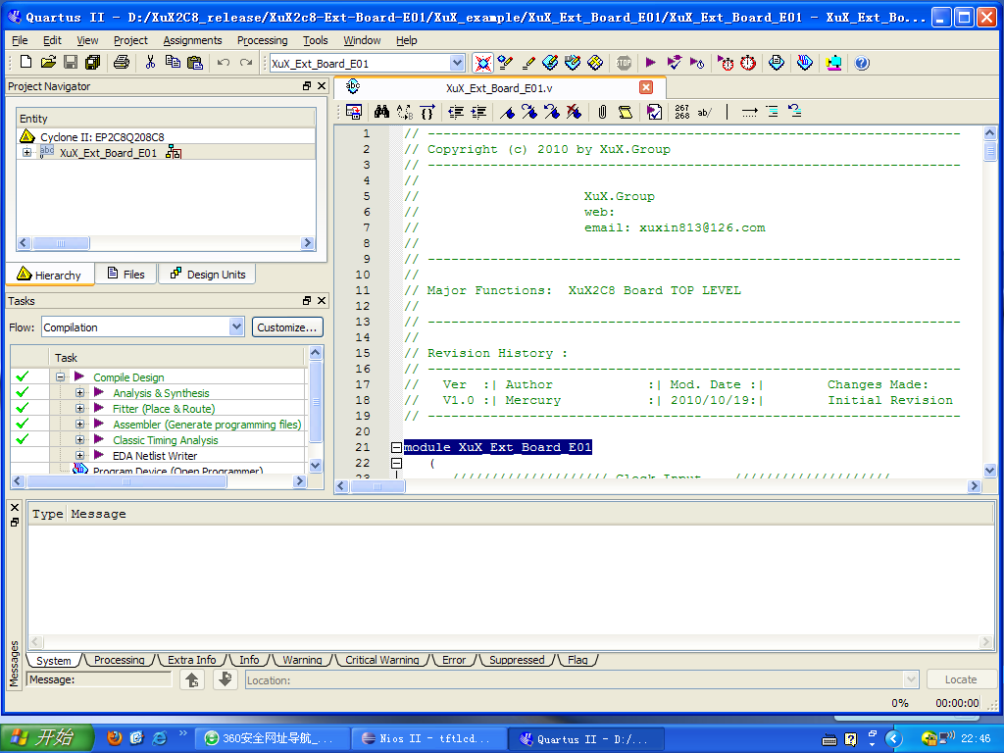
Task: Collapse the module code fold at line 21
Action: click(396, 447)
